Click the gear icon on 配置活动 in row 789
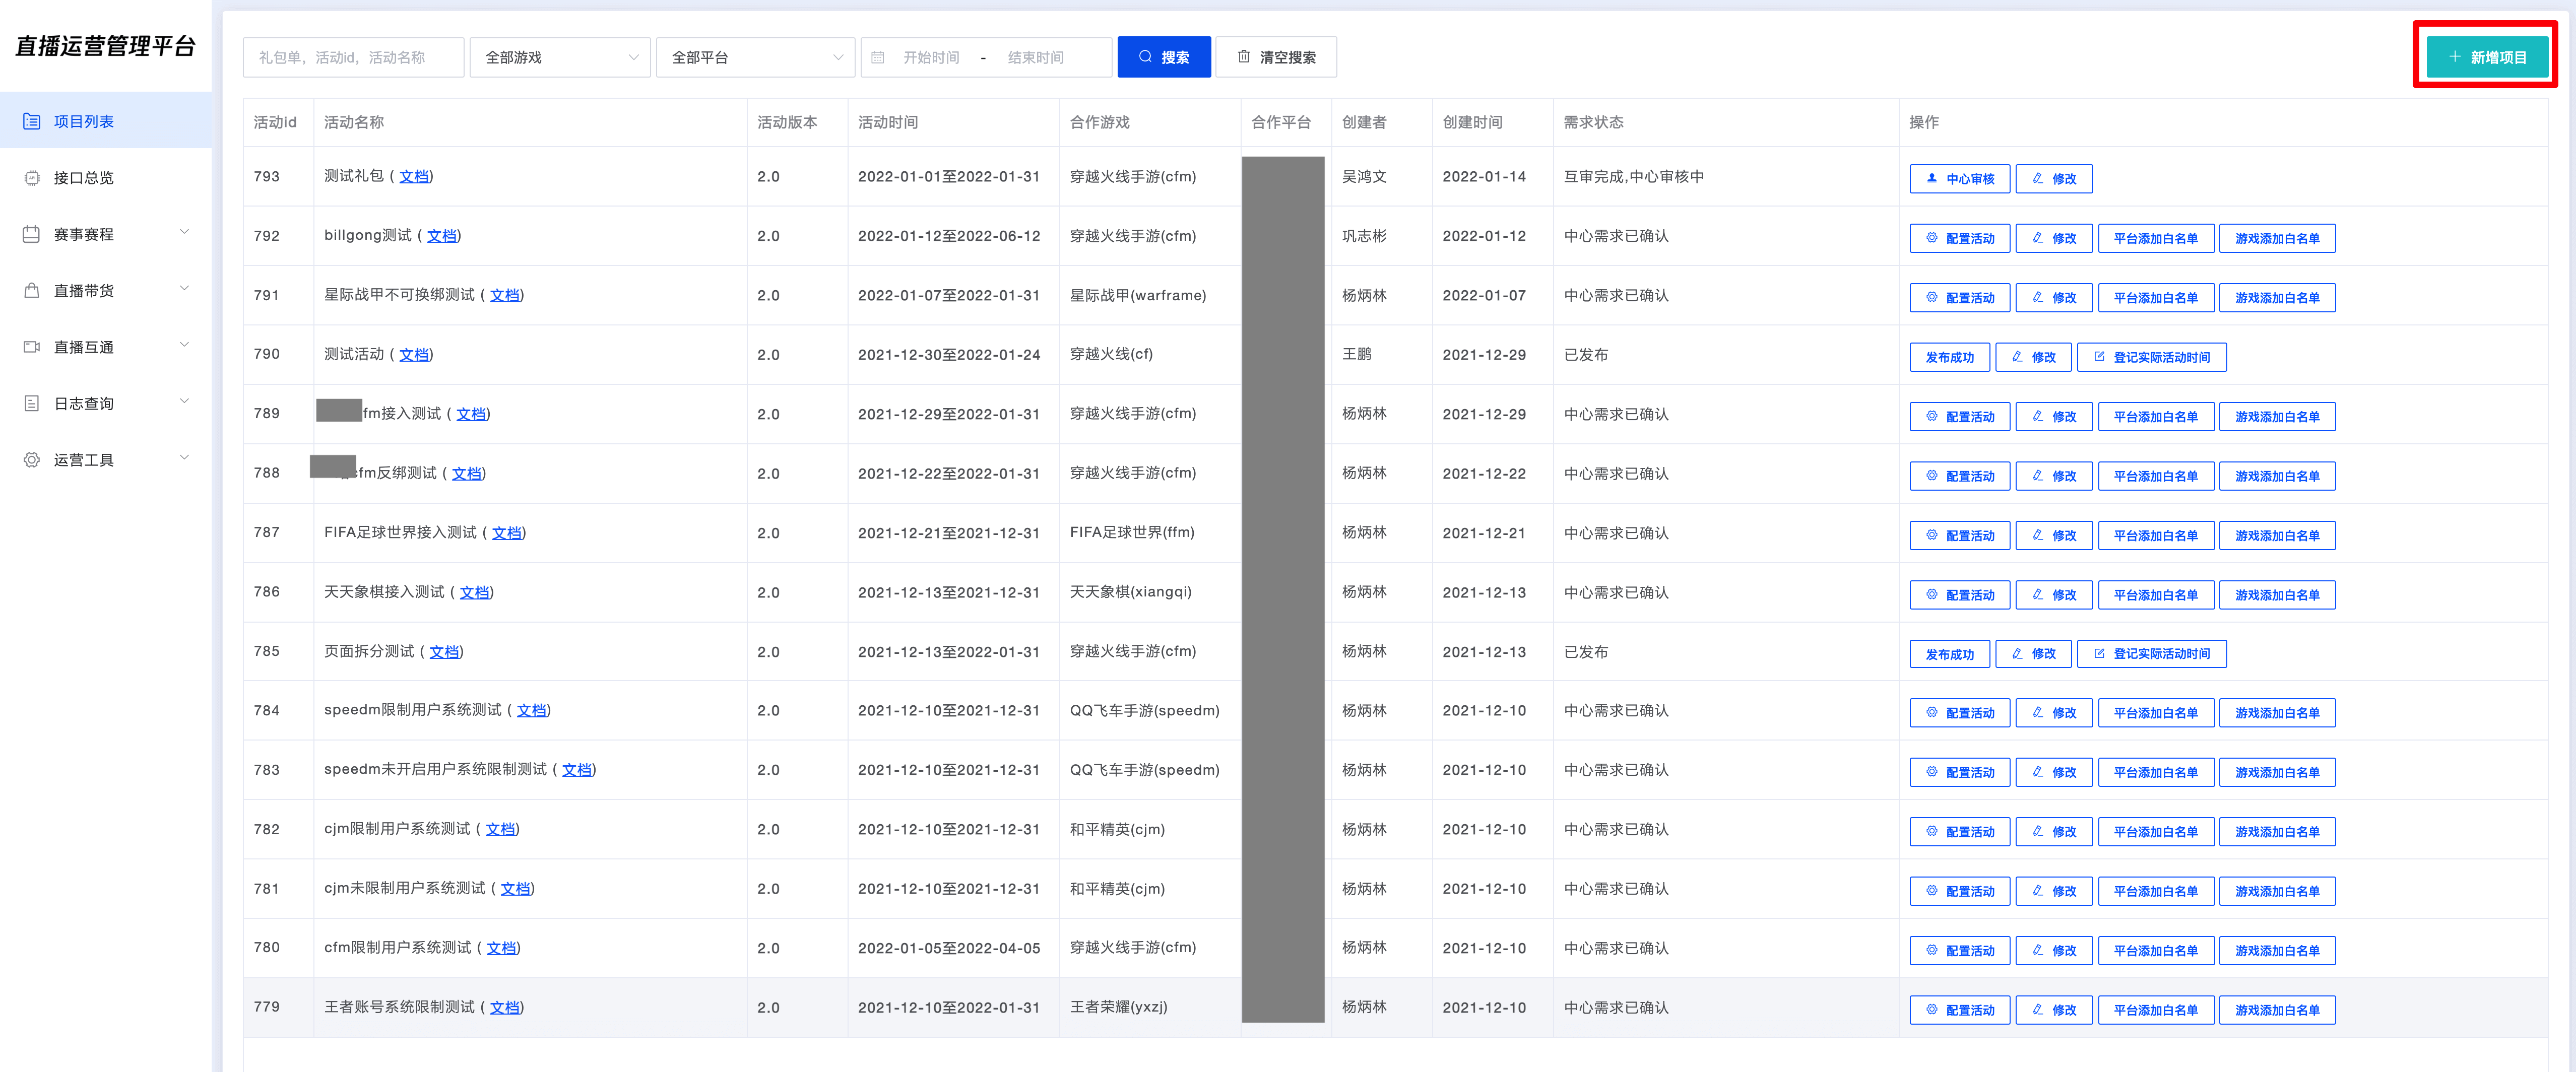Image resolution: width=2576 pixels, height=1072 pixels. point(1932,416)
